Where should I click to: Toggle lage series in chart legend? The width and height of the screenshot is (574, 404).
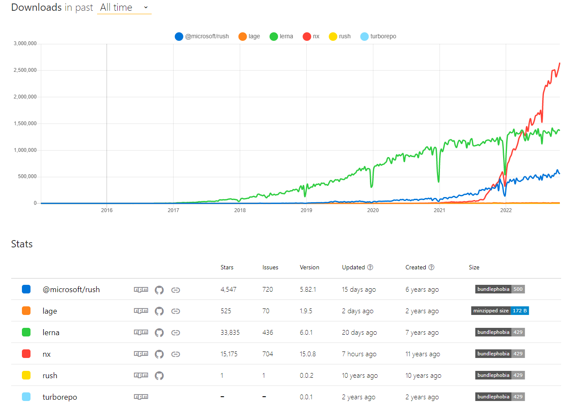[x=249, y=37]
